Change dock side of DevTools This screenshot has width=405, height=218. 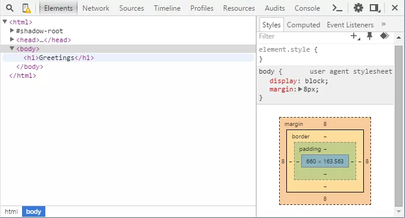tap(375, 8)
